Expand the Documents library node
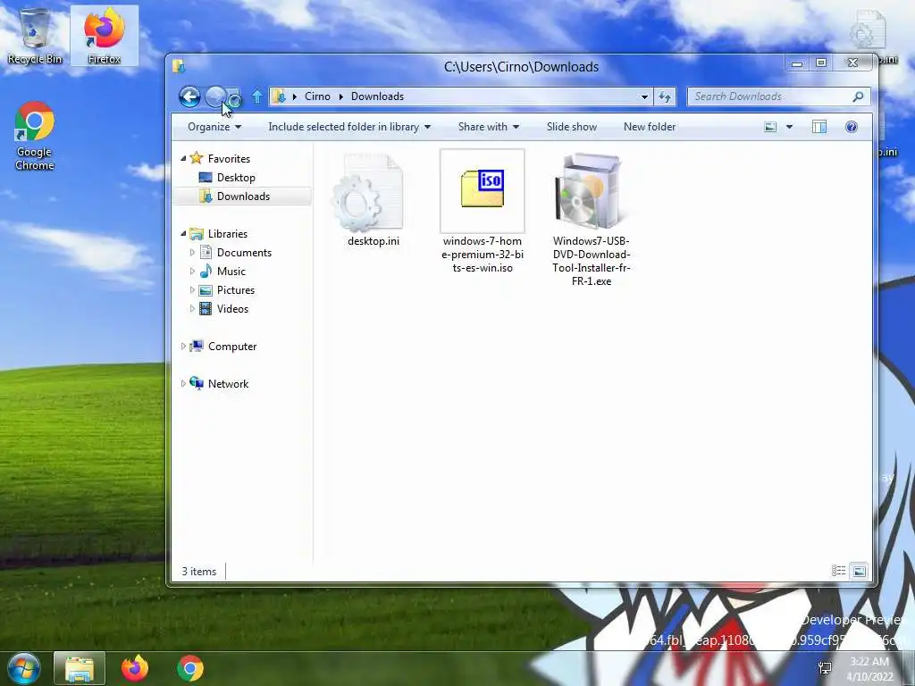 pos(192,253)
